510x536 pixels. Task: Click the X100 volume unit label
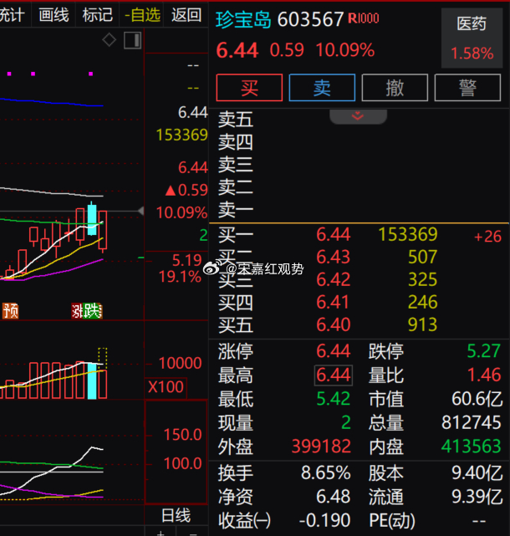tap(166, 387)
